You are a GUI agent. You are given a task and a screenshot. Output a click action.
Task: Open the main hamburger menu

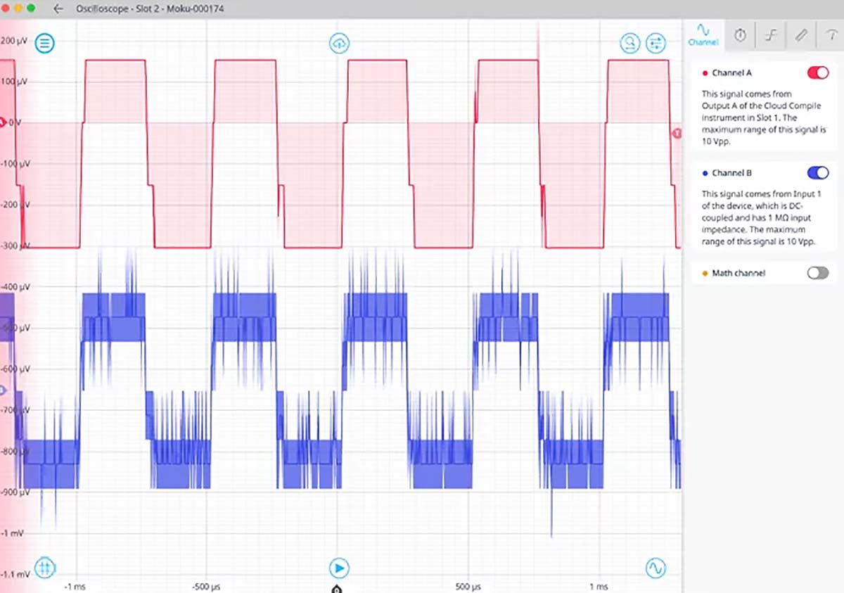(46, 44)
